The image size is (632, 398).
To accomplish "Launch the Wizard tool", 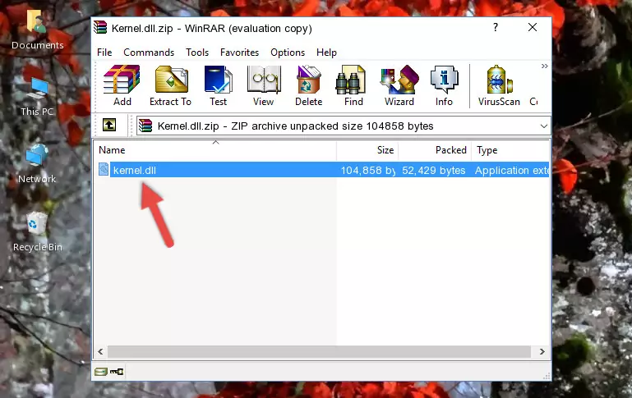I will tap(399, 85).
